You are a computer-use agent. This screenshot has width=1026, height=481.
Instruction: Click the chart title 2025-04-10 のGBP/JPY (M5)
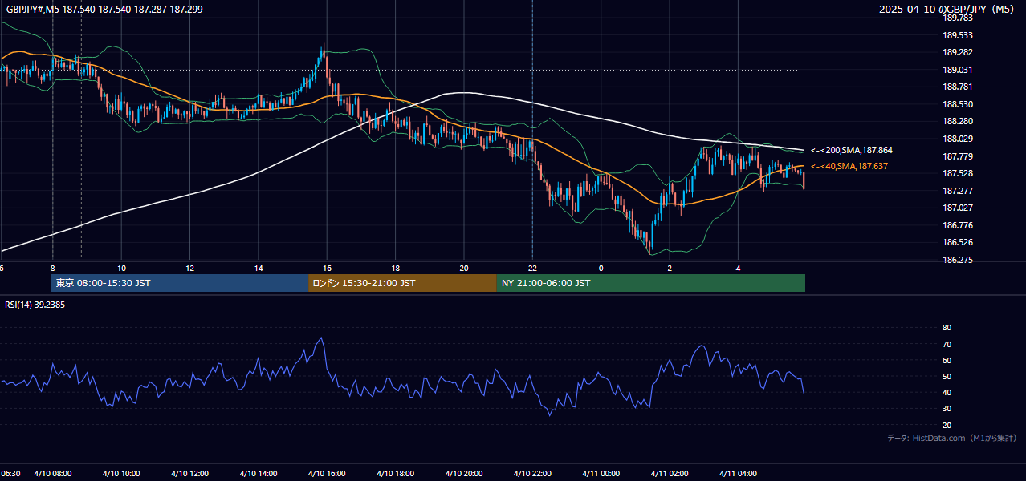point(947,9)
